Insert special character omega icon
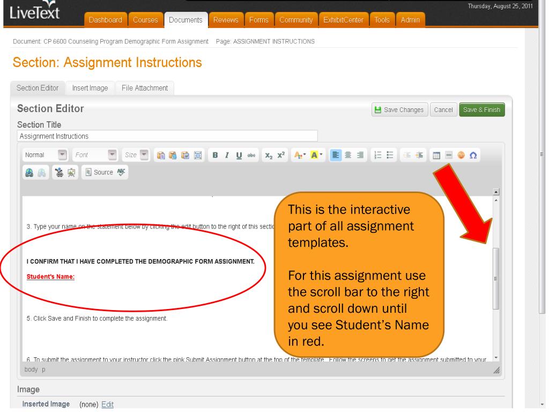Viewport: 549px width, 412px height. (x=473, y=156)
